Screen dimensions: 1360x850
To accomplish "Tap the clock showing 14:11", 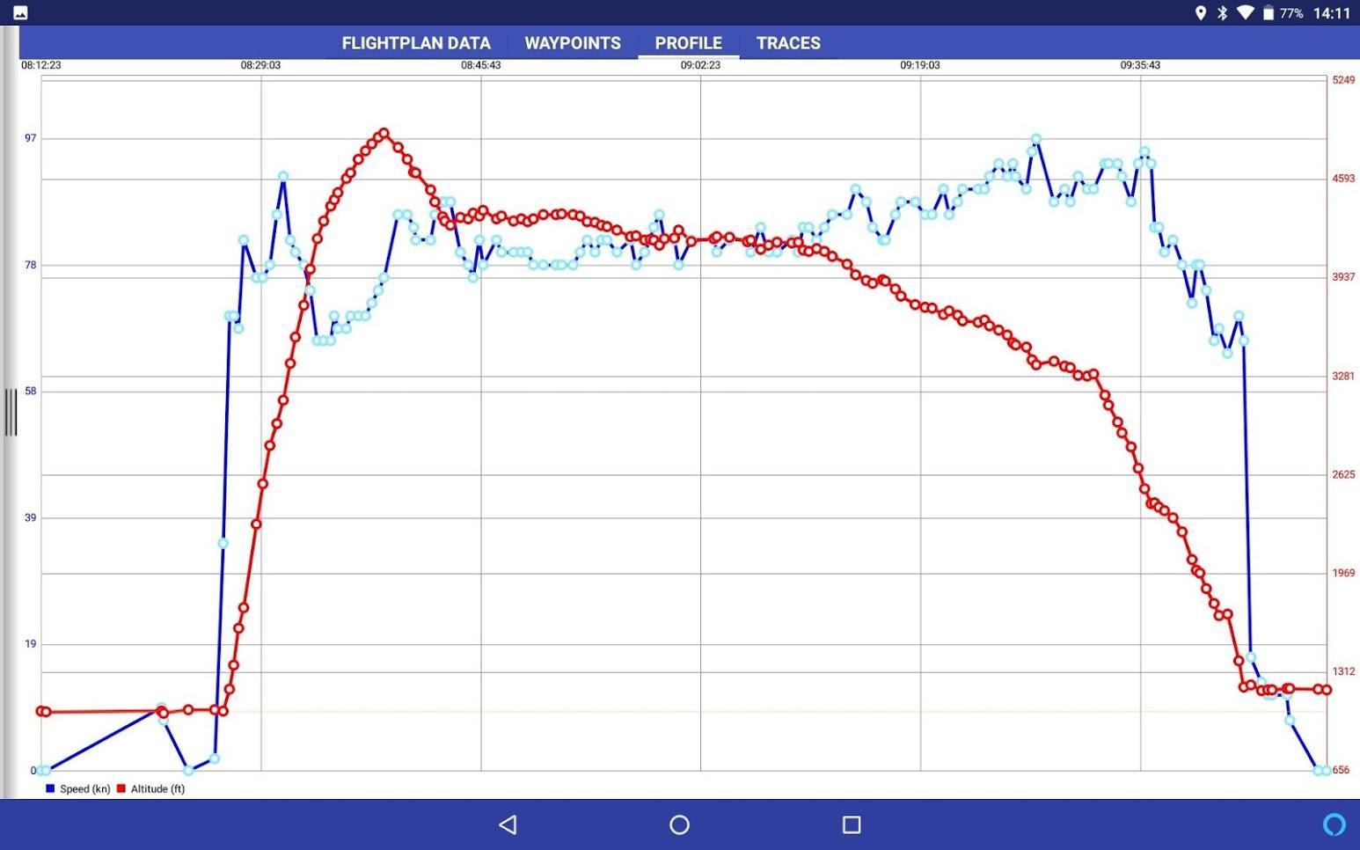I will pyautogui.click(x=1331, y=13).
